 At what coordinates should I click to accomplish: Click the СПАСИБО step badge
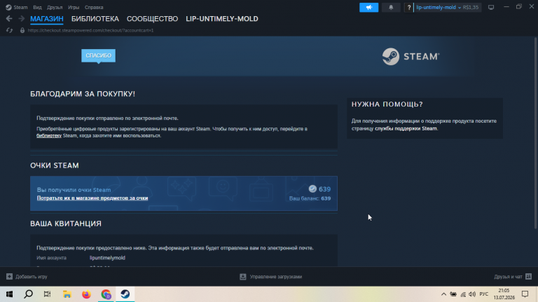click(99, 55)
